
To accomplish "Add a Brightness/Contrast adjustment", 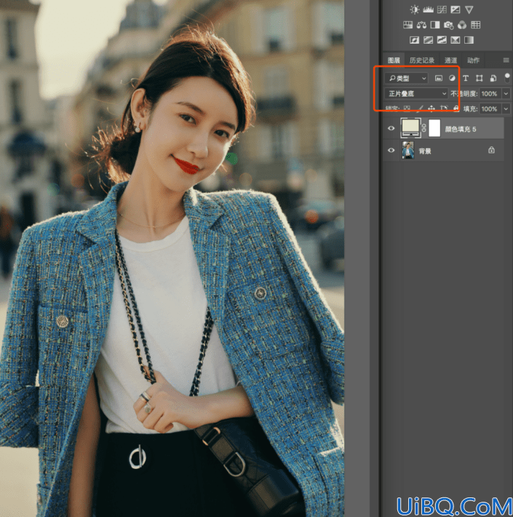I will pos(415,9).
